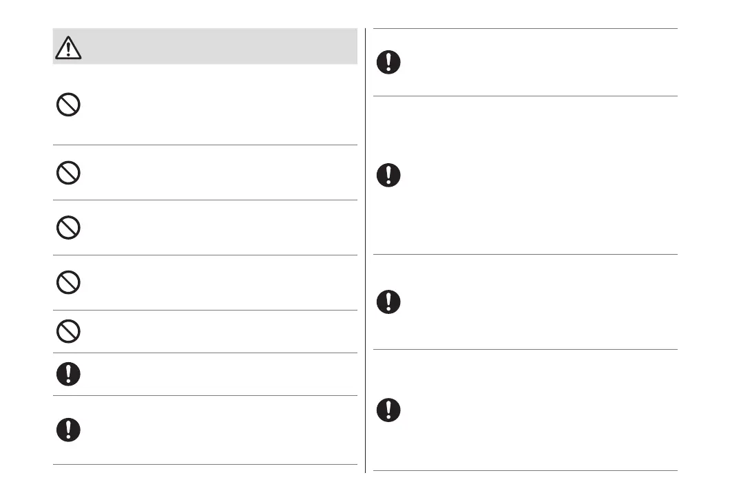
Task: Click the separator between last prohibition and exclamation icons
Action: coord(205,353)
